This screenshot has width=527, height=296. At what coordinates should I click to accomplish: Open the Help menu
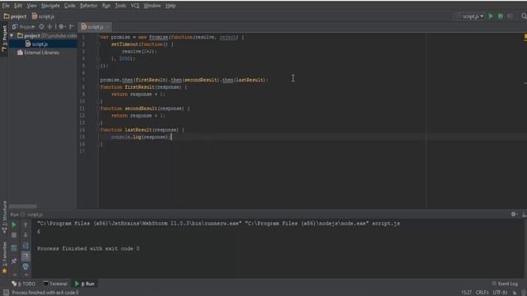[x=170, y=6]
